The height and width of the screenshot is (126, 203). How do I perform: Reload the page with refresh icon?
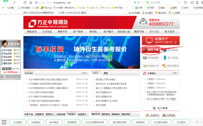(25, 2)
